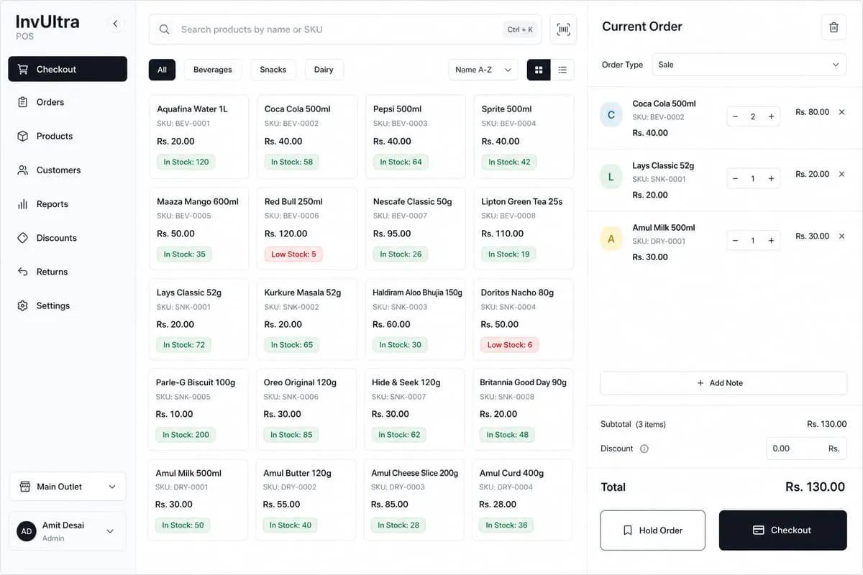This screenshot has width=863, height=575.
Task: Remove Amul Milk 500ml from the order
Action: pos(841,236)
